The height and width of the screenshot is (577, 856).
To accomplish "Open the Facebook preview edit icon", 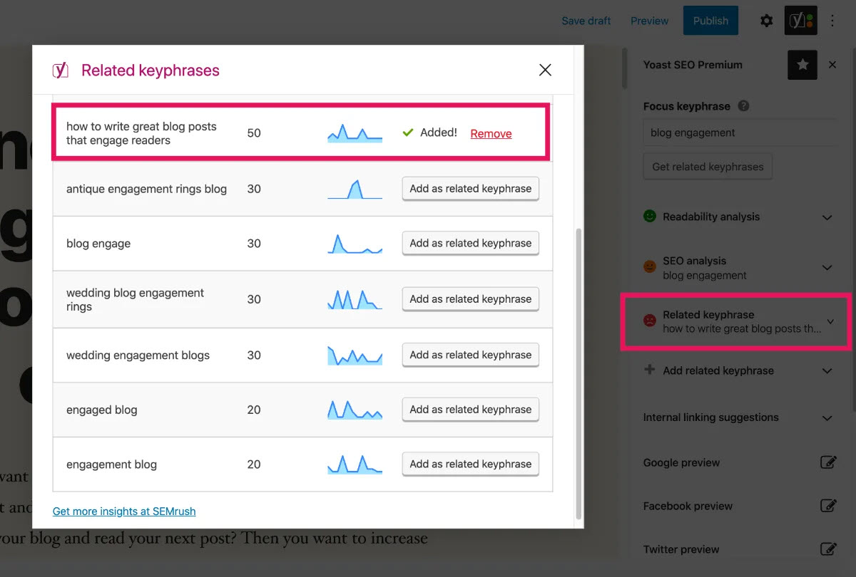I will [827, 506].
